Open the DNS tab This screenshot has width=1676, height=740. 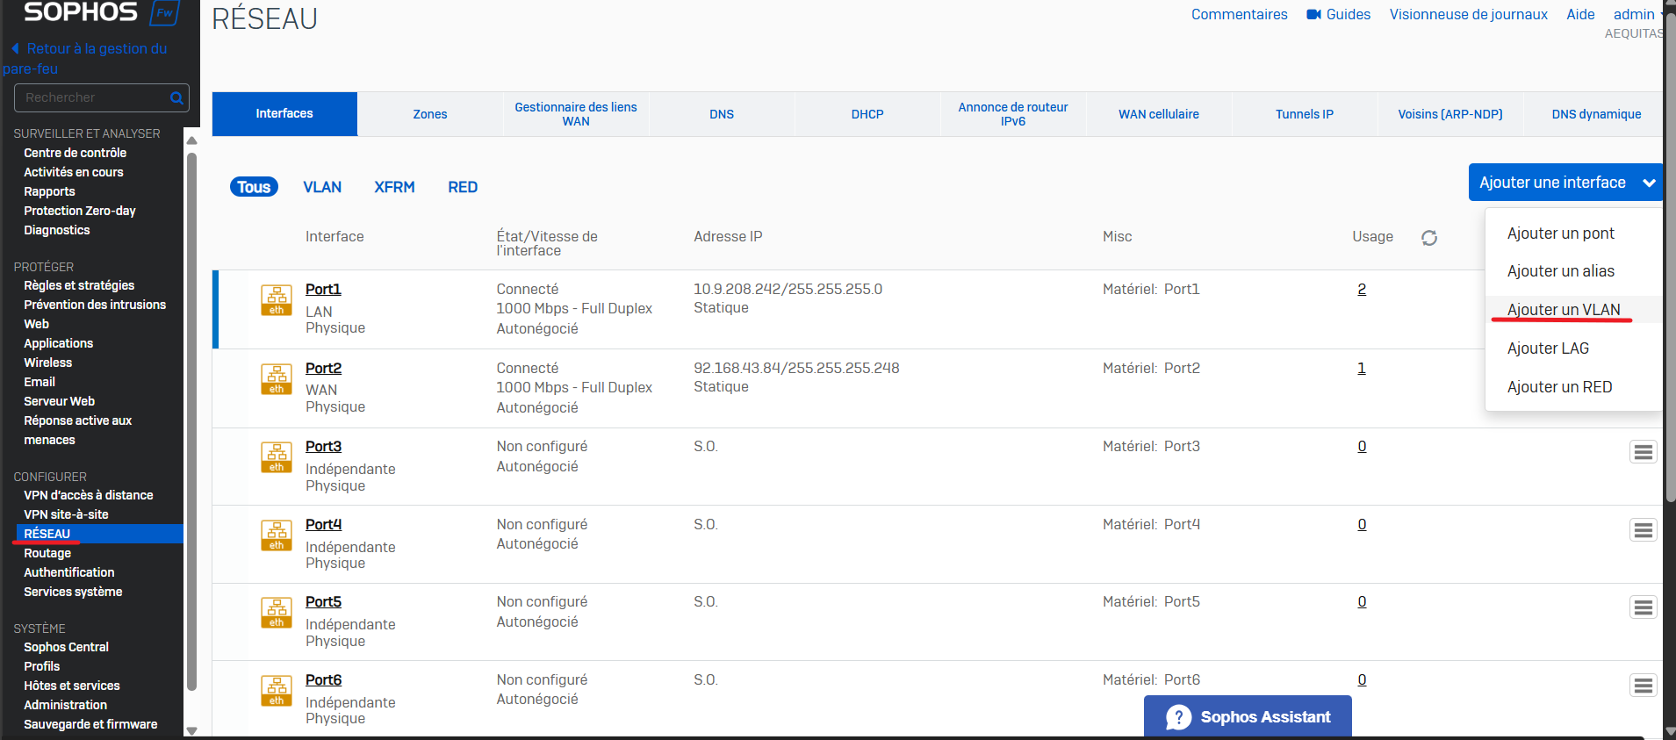[722, 114]
